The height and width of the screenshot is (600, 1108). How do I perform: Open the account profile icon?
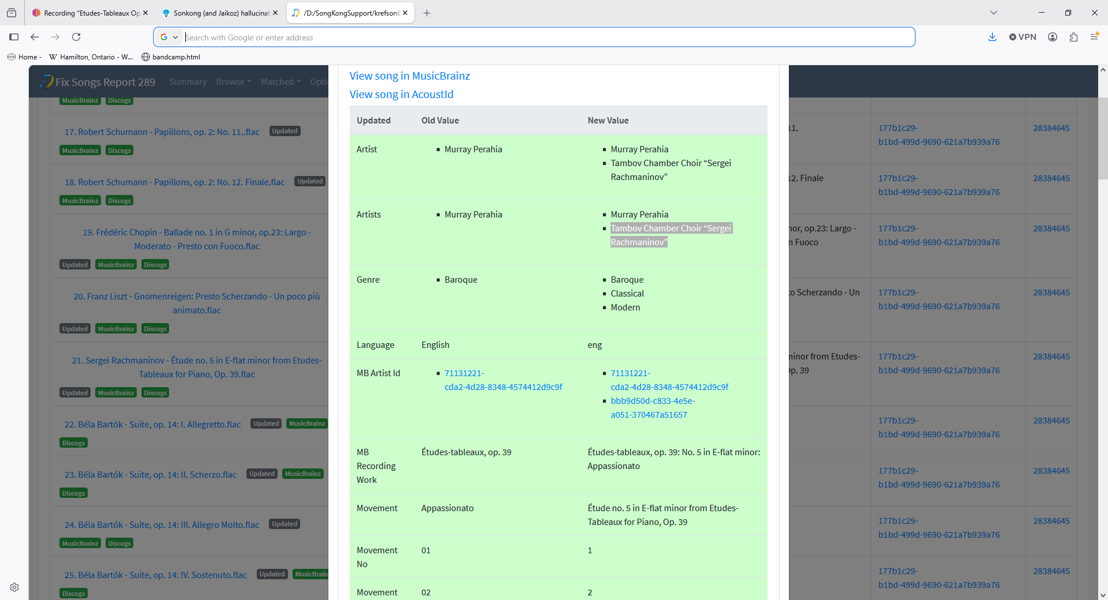click(1053, 37)
